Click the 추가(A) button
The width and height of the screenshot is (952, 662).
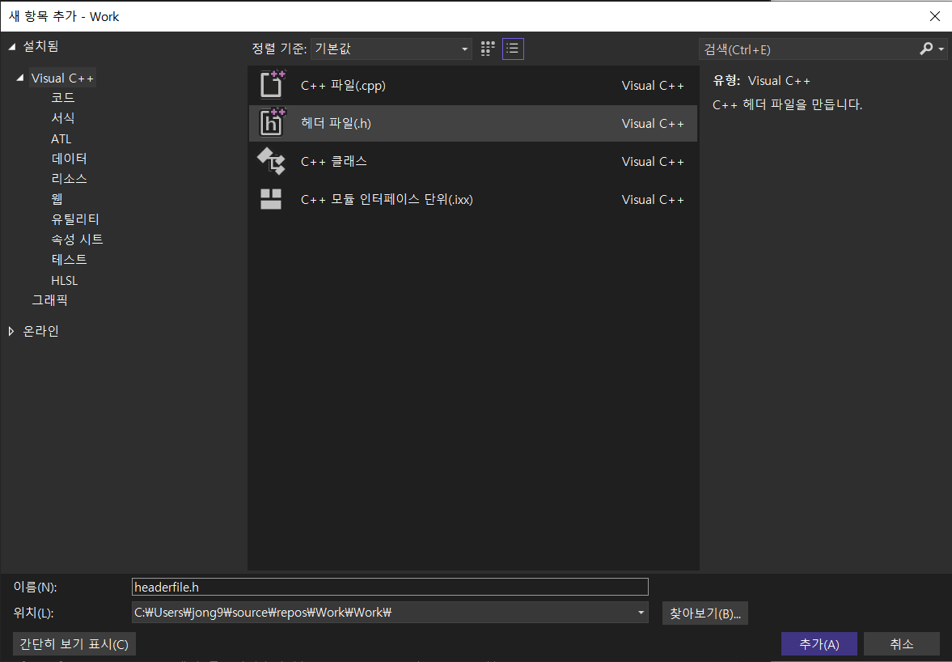pyautogui.click(x=819, y=643)
